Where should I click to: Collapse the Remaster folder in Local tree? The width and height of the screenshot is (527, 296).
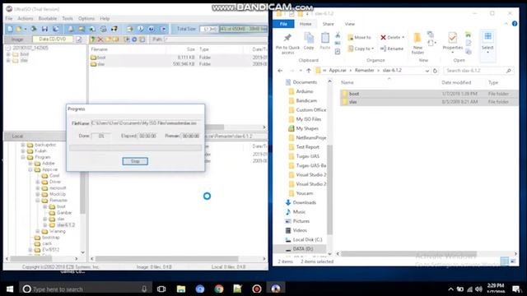pyautogui.click(x=38, y=201)
